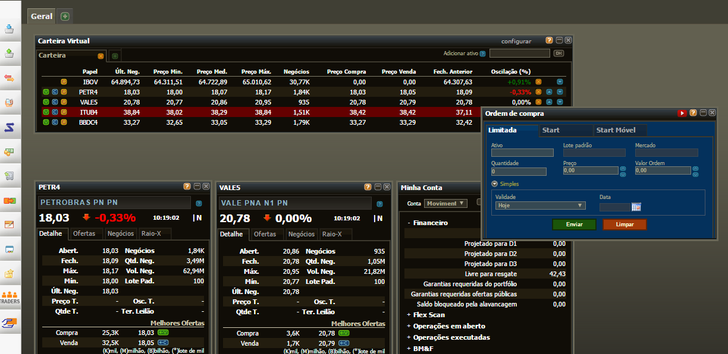The width and height of the screenshot is (728, 354).
Task: Click the Quantidade input field
Action: coord(519,171)
